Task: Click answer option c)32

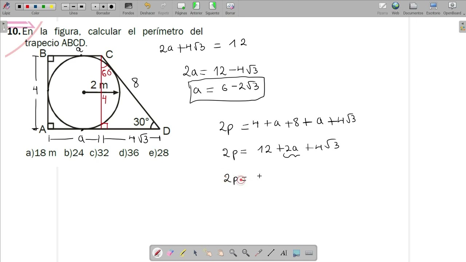Action: pos(99,153)
